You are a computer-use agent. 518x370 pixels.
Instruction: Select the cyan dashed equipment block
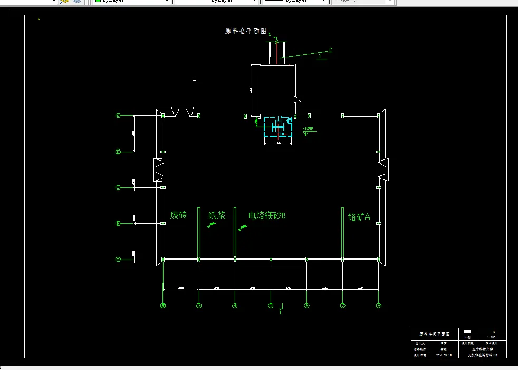click(278, 127)
